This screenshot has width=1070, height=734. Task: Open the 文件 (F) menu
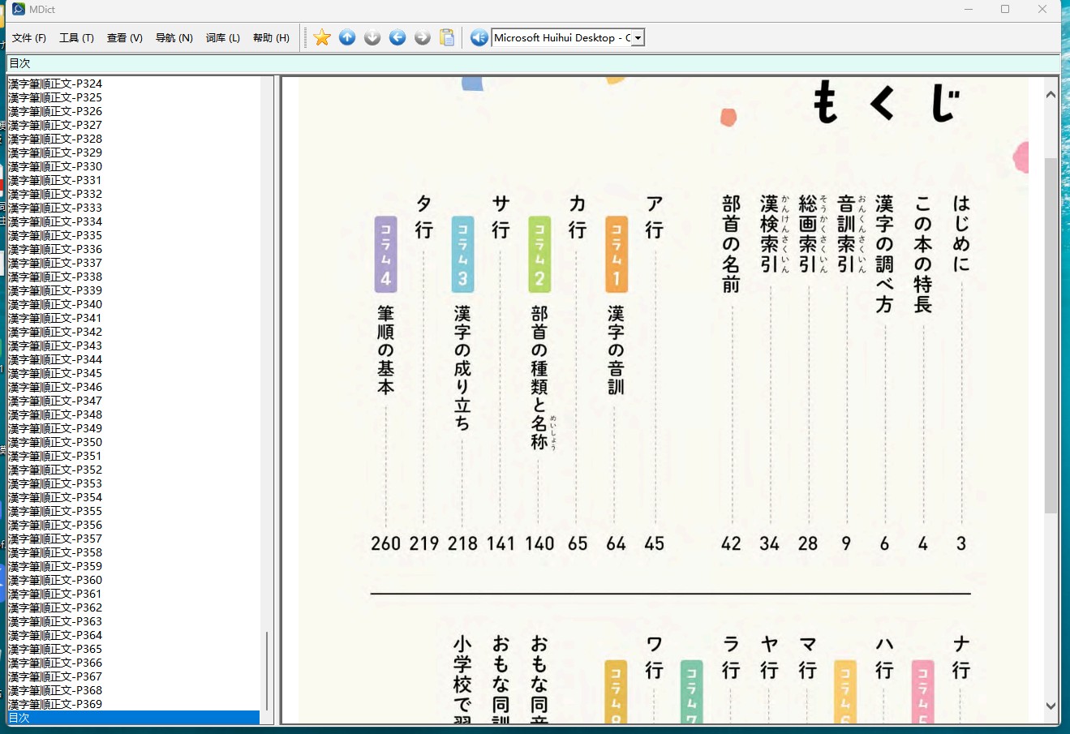(29, 38)
